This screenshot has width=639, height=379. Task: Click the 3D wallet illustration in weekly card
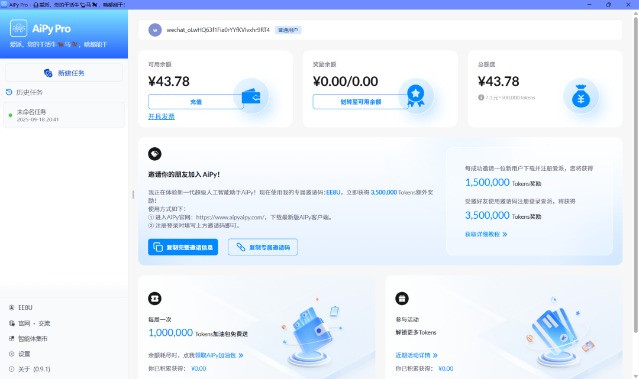click(x=312, y=332)
